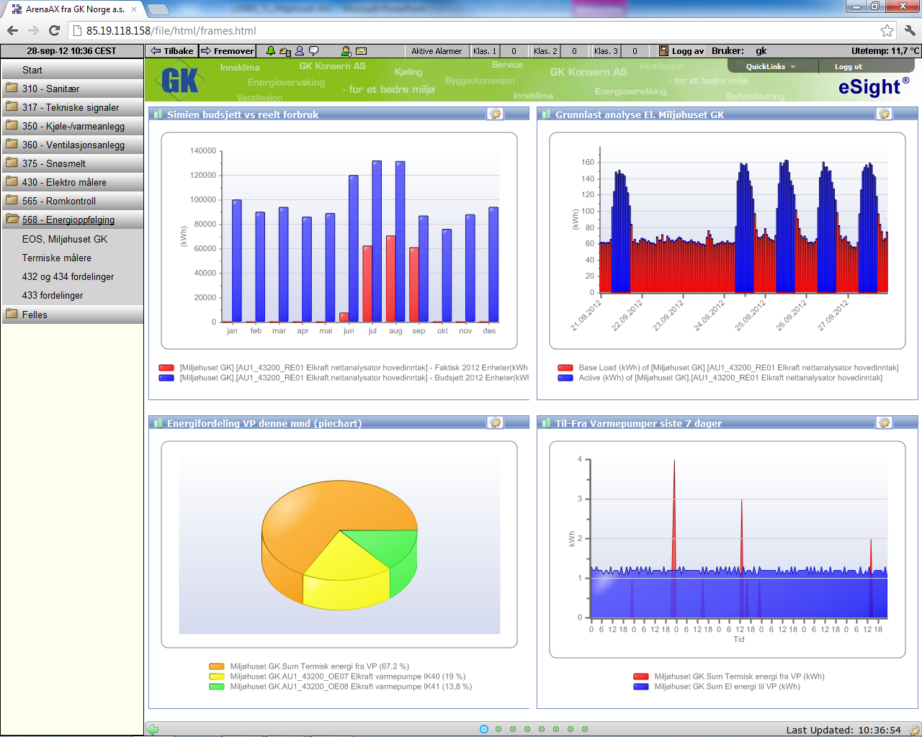The height and width of the screenshot is (737, 922).
Task: Select the third dashboard page dot
Action: (513, 729)
